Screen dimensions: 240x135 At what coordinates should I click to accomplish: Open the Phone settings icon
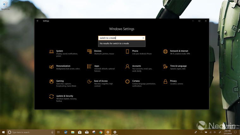tap(127, 51)
